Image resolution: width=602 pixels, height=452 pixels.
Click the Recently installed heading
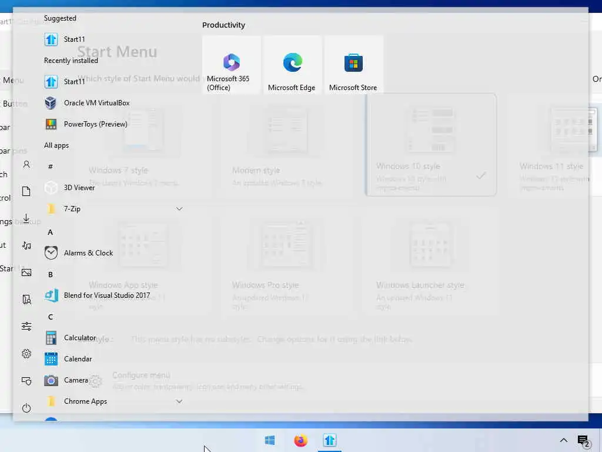pyautogui.click(x=71, y=61)
